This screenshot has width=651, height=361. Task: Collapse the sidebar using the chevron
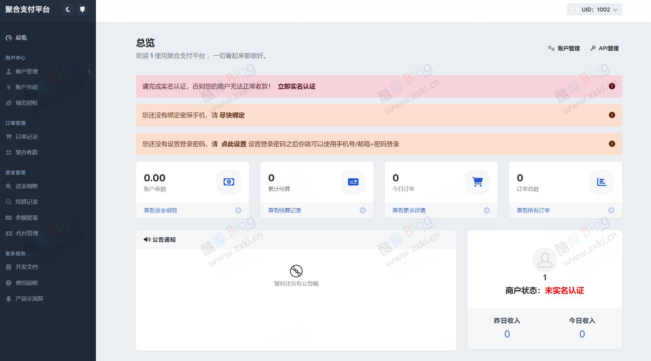point(89,71)
